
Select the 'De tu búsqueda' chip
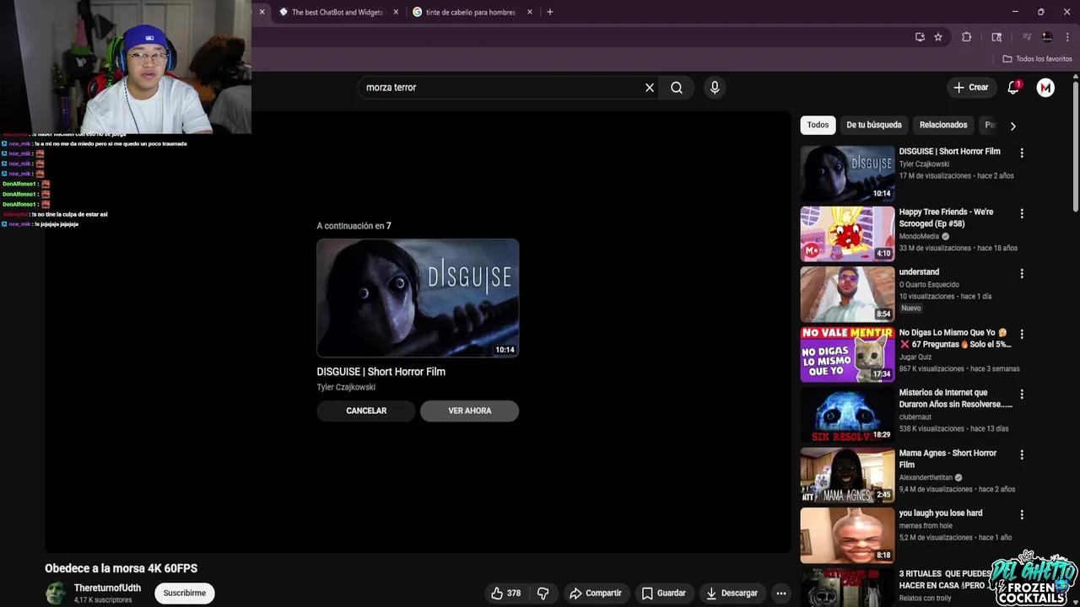[874, 125]
